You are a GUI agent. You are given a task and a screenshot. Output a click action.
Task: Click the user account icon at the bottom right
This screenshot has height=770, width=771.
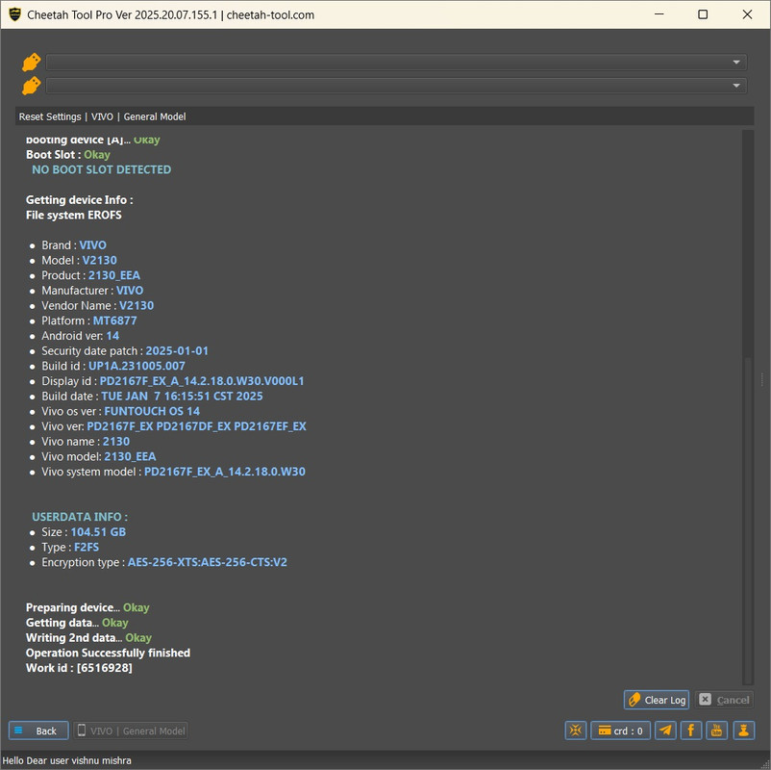[x=743, y=731]
